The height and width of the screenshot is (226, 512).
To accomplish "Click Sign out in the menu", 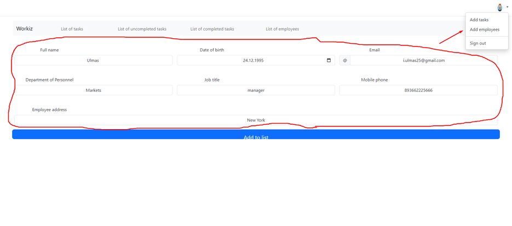I will [478, 43].
